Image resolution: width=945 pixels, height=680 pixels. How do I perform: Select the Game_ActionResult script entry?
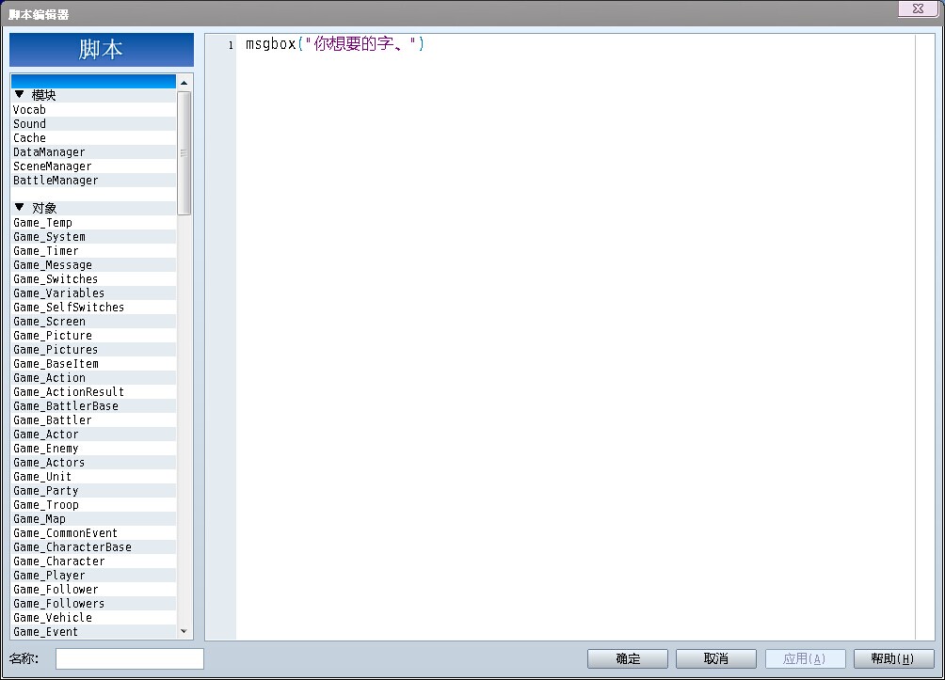tap(93, 391)
